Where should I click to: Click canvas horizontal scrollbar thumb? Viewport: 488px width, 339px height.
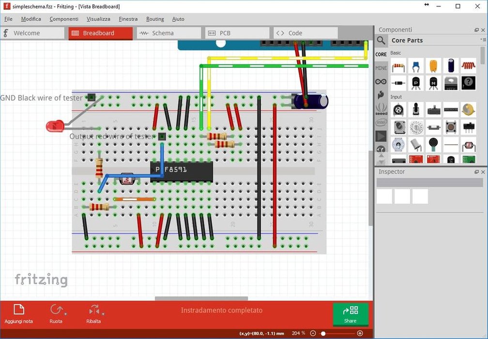201,298
